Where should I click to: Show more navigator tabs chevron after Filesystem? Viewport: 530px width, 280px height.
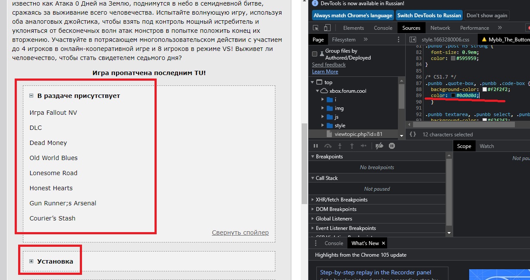366,40
